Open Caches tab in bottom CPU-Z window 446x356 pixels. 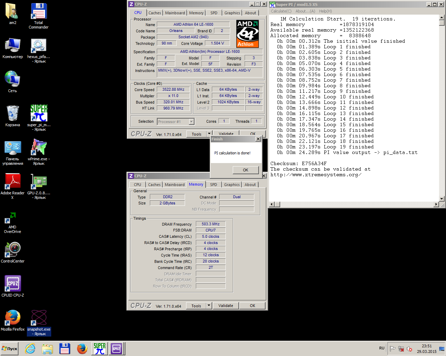154,185
